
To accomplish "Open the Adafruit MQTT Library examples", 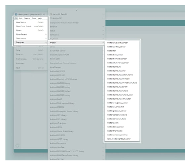I will [76, 139].
